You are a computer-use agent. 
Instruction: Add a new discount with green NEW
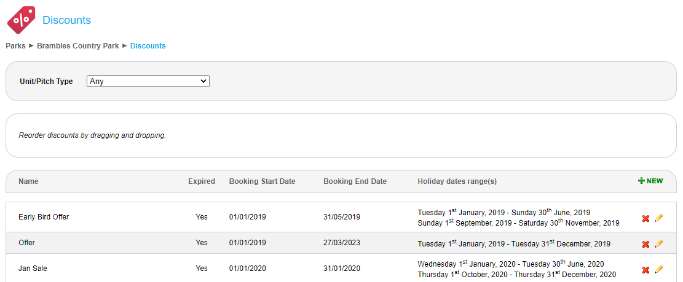tap(650, 181)
